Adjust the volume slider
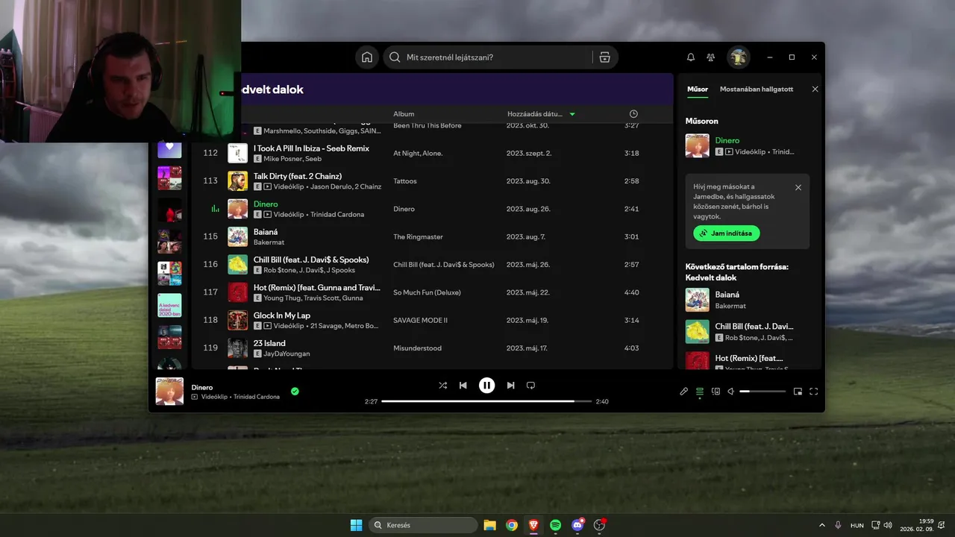 tap(763, 392)
